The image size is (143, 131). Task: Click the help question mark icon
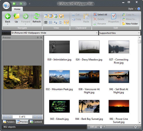coord(139,9)
